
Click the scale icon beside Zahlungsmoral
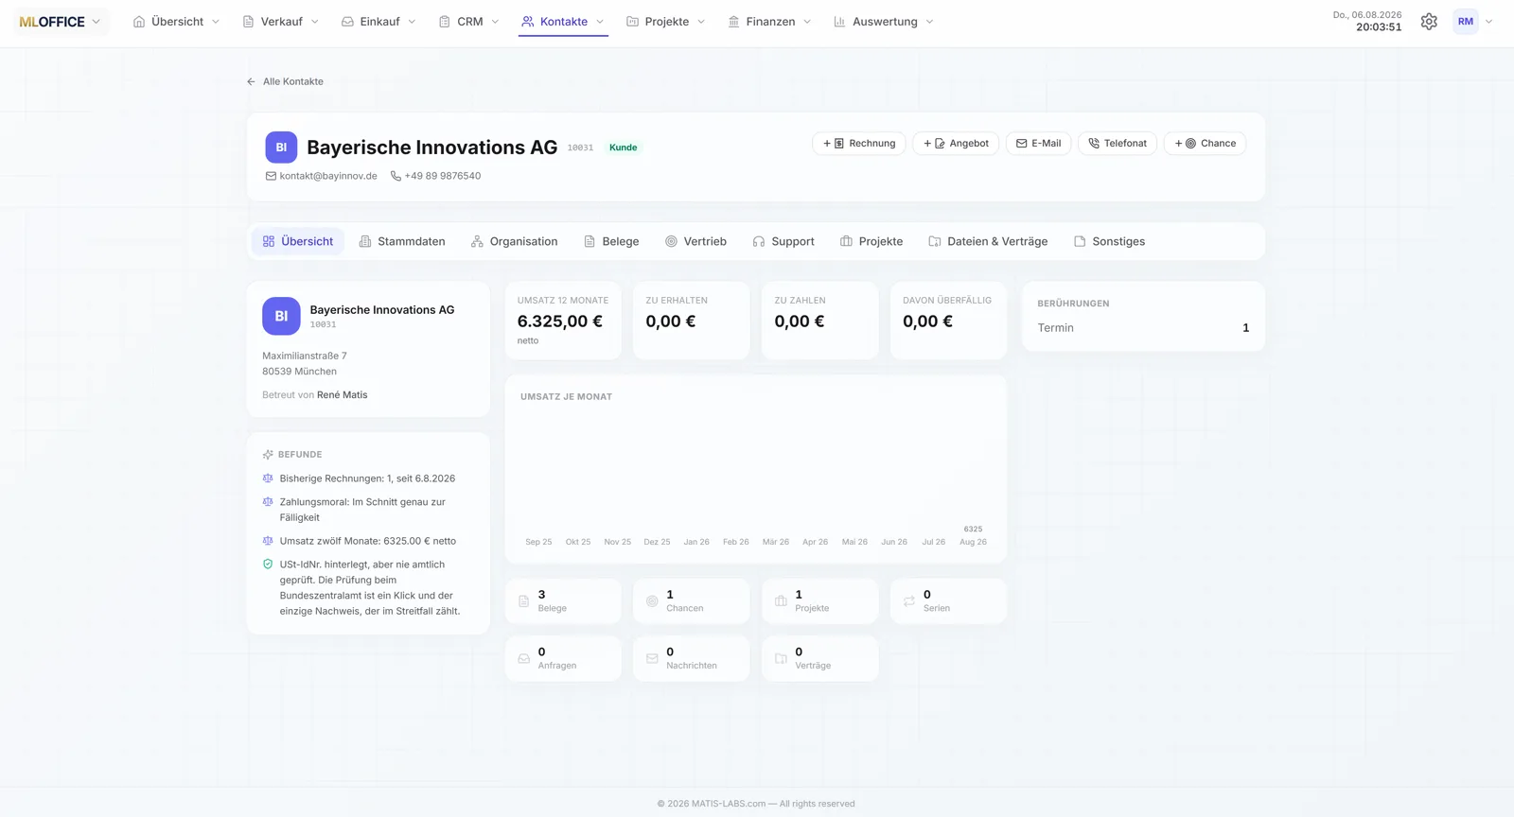268,502
